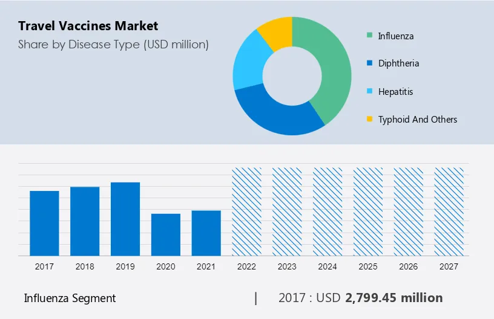Click the 2020 axis label

click(166, 266)
